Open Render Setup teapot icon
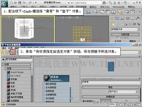 pyautogui.click(x=127, y=12)
